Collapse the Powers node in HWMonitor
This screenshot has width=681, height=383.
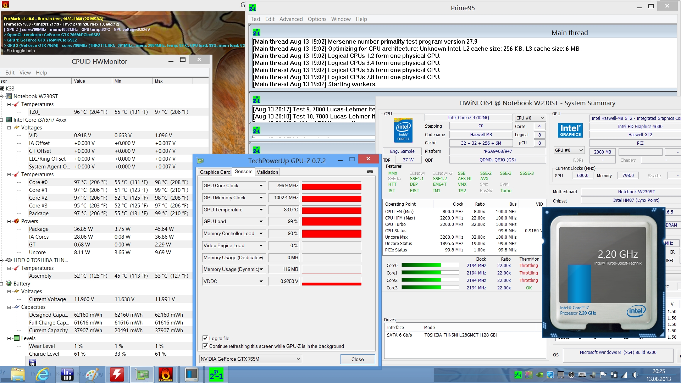[9, 221]
